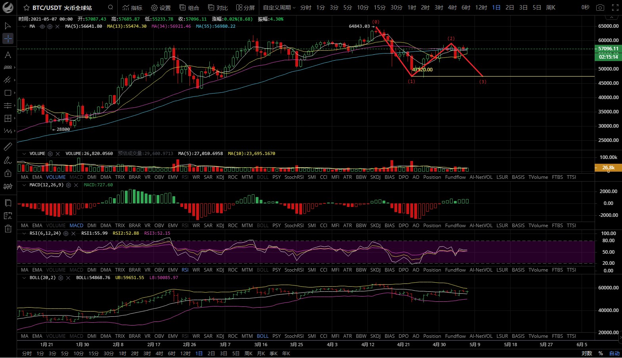Toggle the lock drawings icon
This screenshot has width=622, height=358.
(8, 173)
